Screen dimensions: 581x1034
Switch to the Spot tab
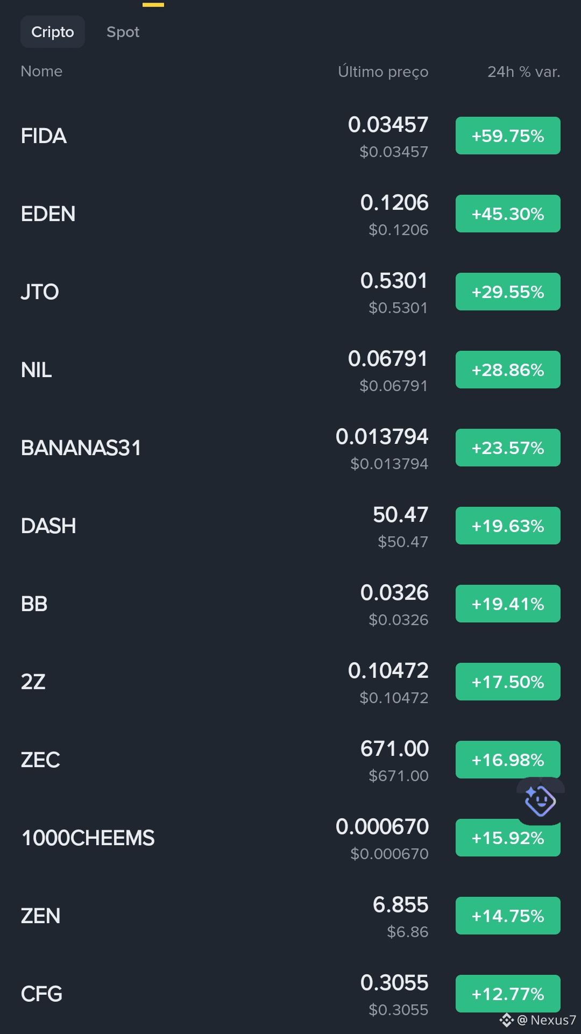pyautogui.click(x=123, y=32)
